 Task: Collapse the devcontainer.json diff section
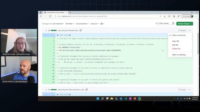point(46,90)
